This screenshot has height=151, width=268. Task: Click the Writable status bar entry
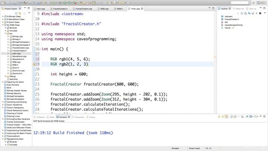(x=175, y=148)
